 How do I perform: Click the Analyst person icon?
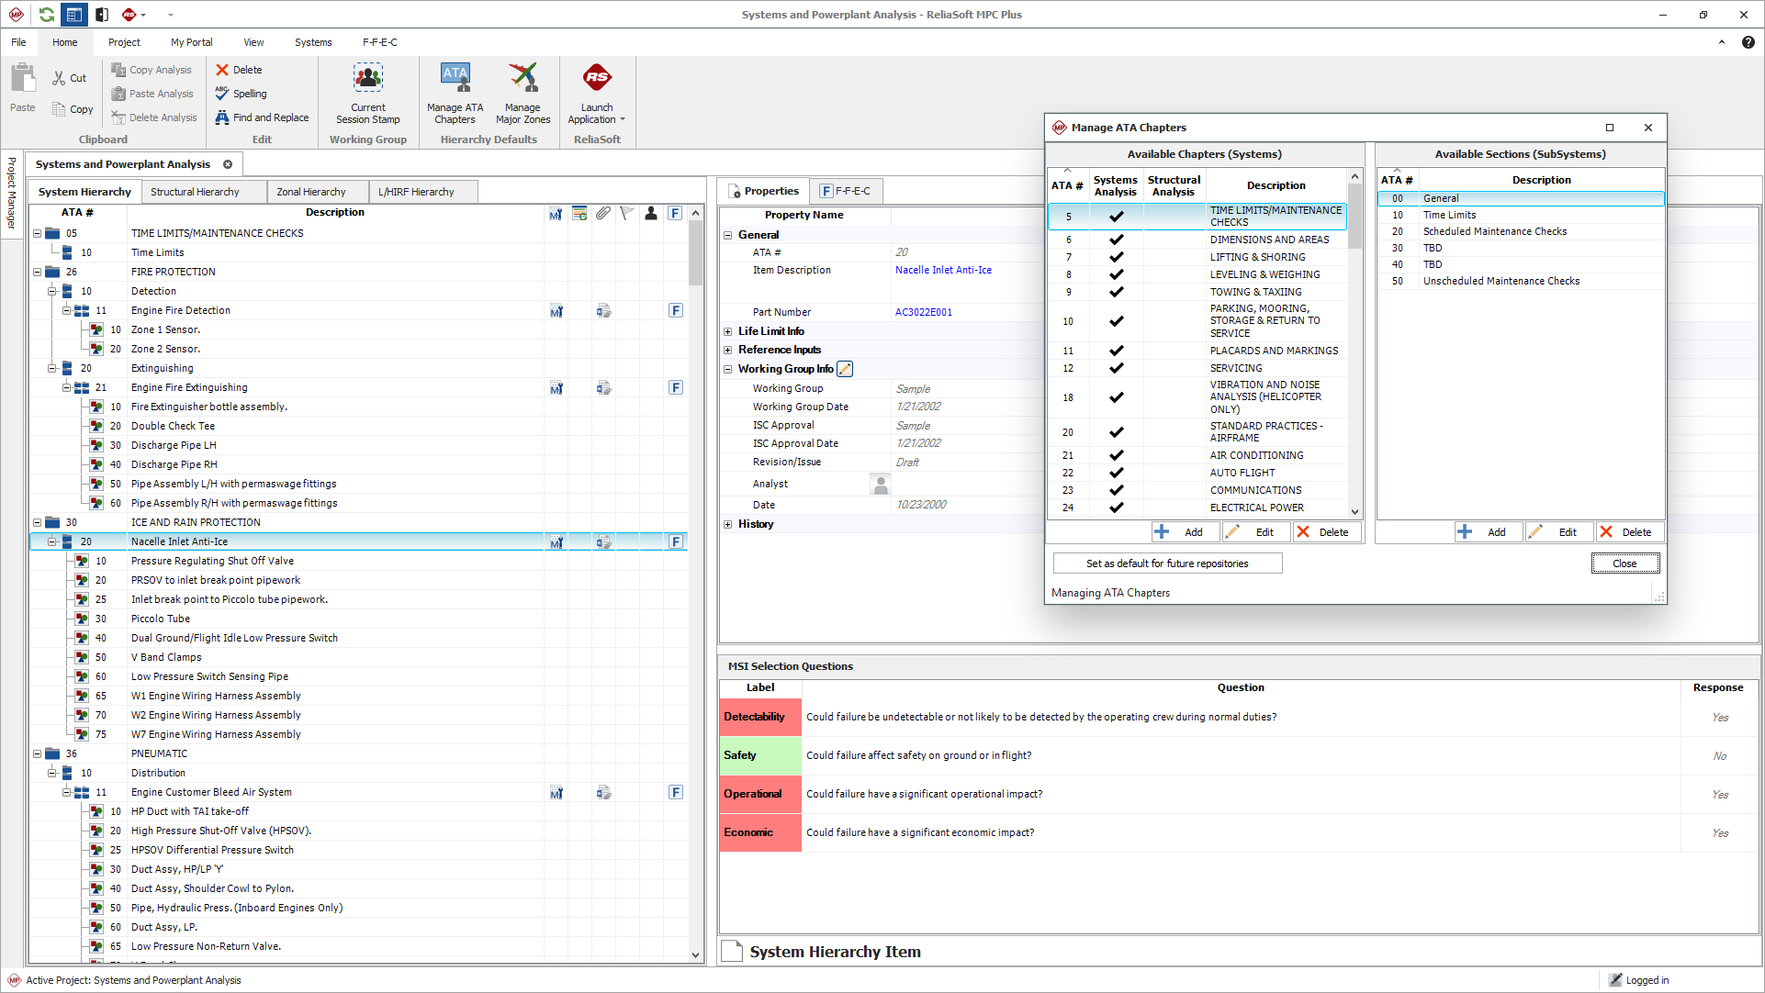click(x=879, y=484)
